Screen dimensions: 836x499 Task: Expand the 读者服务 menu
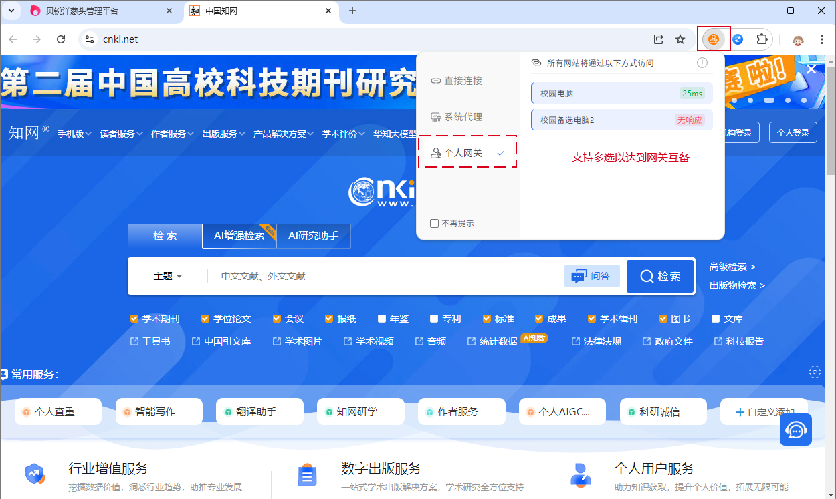click(121, 134)
